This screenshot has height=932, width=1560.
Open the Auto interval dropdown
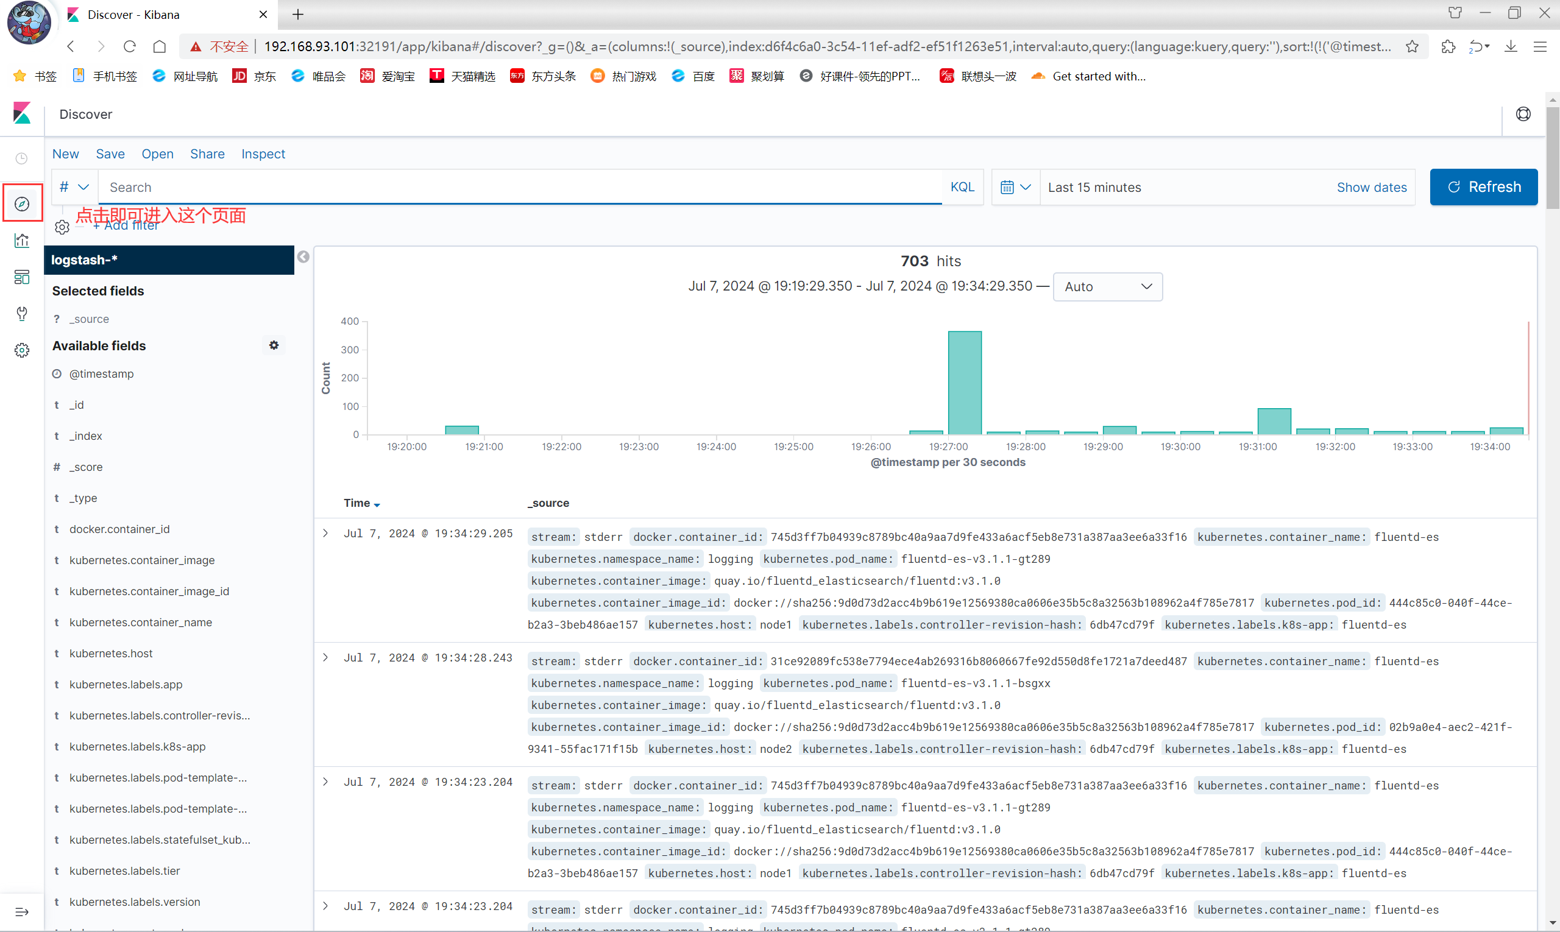(x=1107, y=286)
